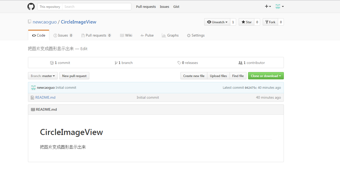Screen dimensions: 340x177
Task: Open the user avatar profile menu
Action: [x=280, y=7]
